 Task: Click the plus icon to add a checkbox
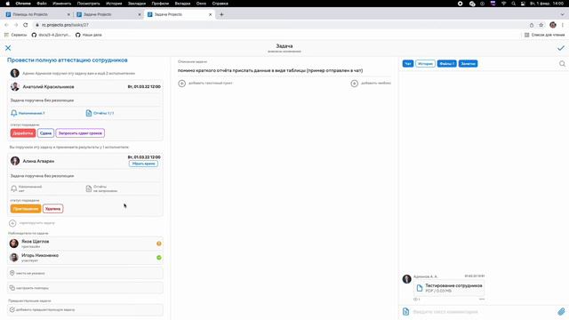tap(354, 84)
